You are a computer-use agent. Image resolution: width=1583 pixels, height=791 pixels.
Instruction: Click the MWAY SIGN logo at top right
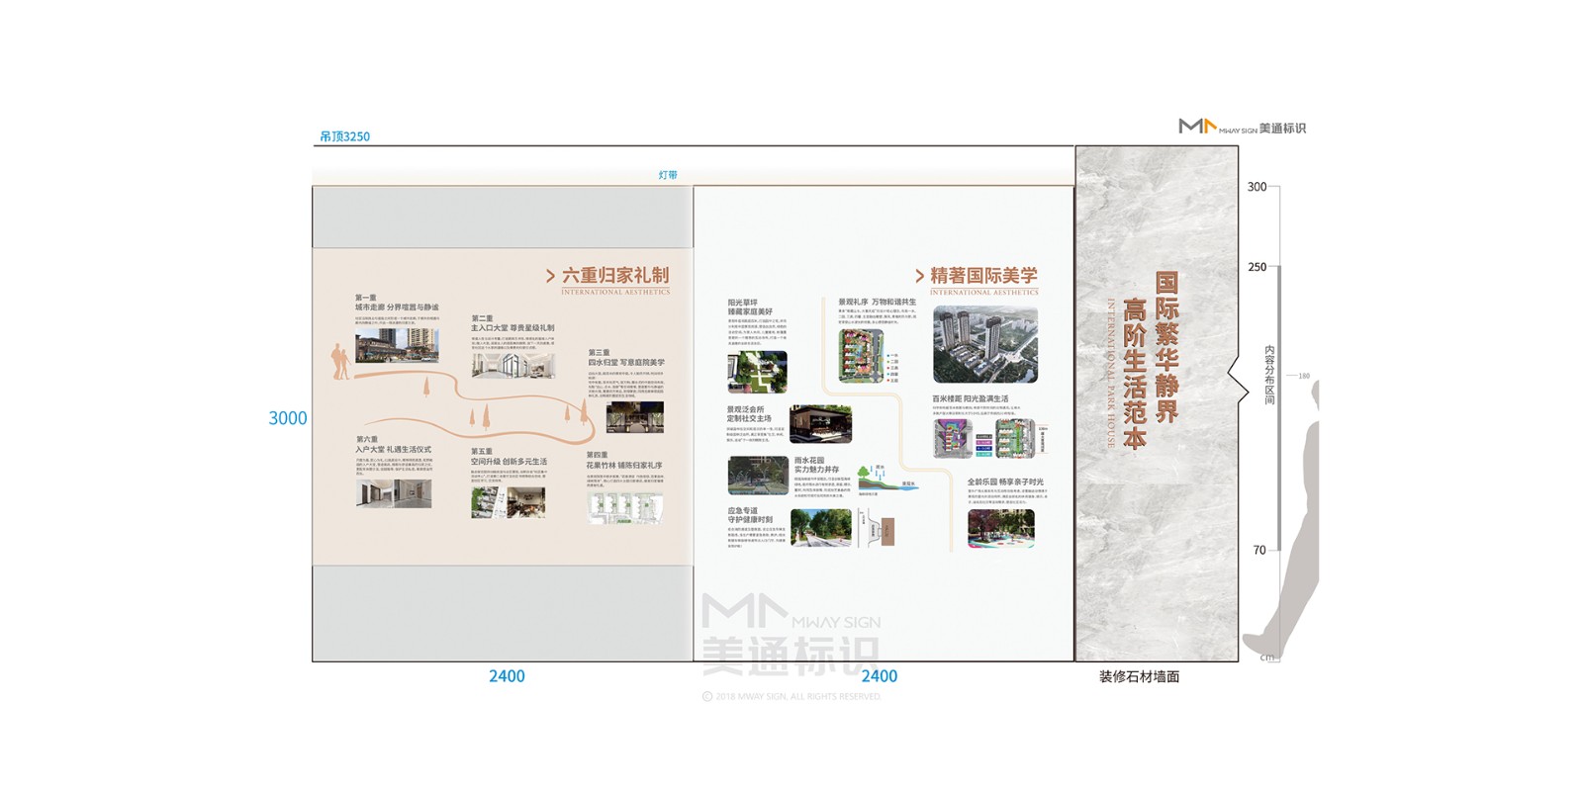(x=1241, y=127)
